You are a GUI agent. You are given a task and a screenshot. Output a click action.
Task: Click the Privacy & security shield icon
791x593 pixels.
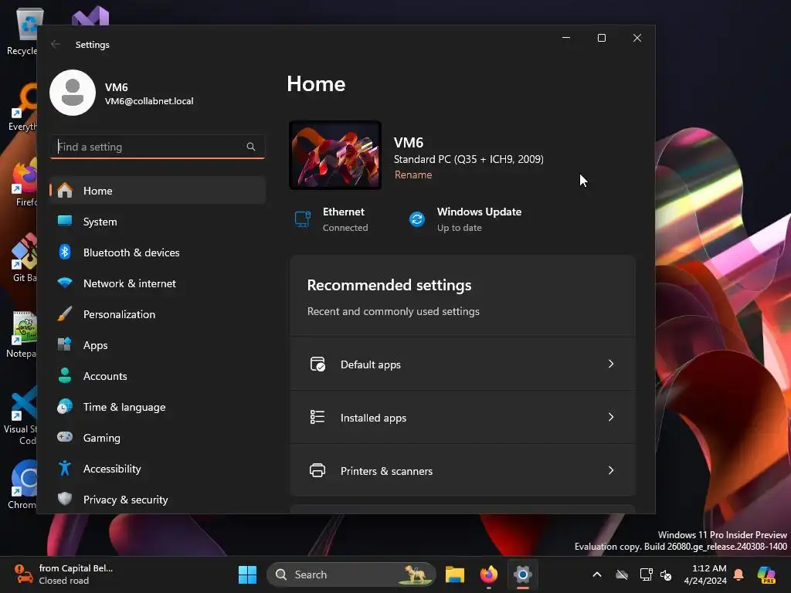[65, 499]
